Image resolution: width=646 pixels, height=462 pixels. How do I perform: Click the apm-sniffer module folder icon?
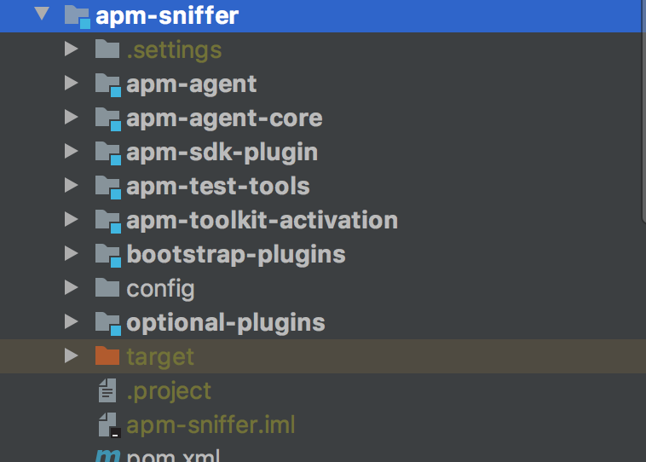78,15
